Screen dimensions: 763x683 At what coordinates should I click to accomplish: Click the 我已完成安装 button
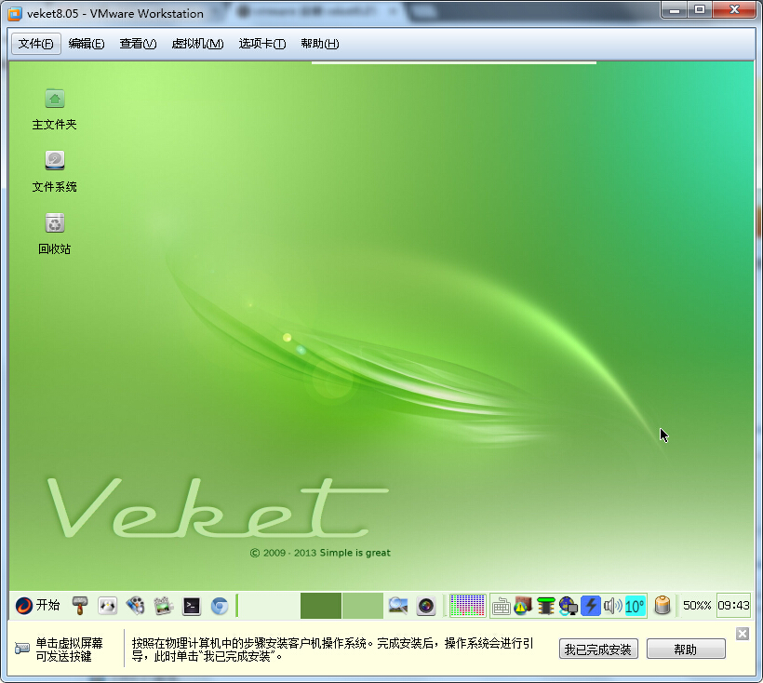(598, 650)
